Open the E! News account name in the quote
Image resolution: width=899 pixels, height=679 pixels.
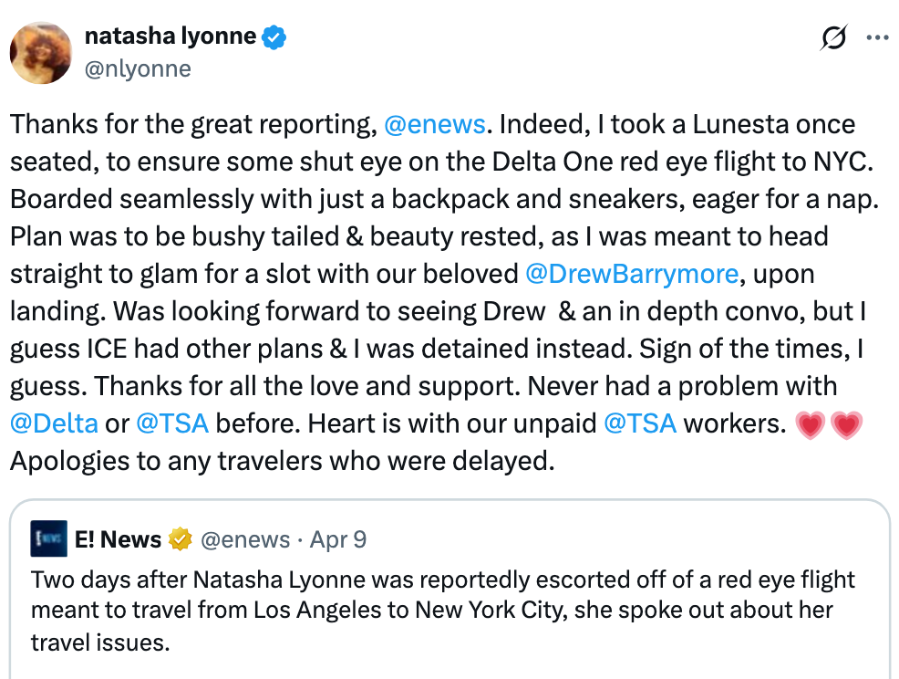(119, 539)
